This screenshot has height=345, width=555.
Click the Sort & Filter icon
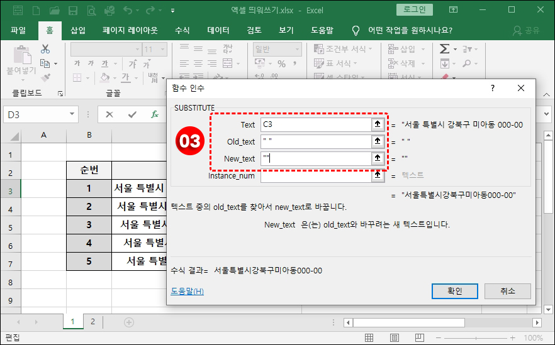[x=466, y=49]
